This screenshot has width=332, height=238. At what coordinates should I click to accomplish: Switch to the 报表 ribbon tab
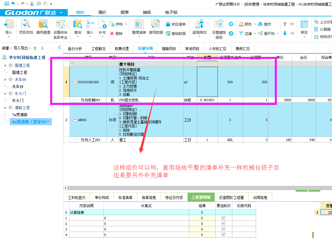(x=124, y=13)
